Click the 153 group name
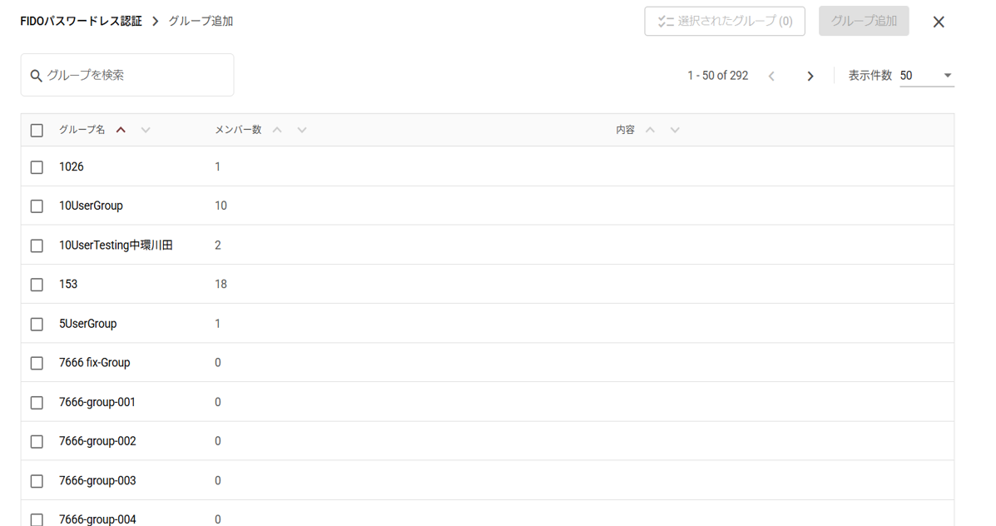This screenshot has width=996, height=526. click(68, 284)
